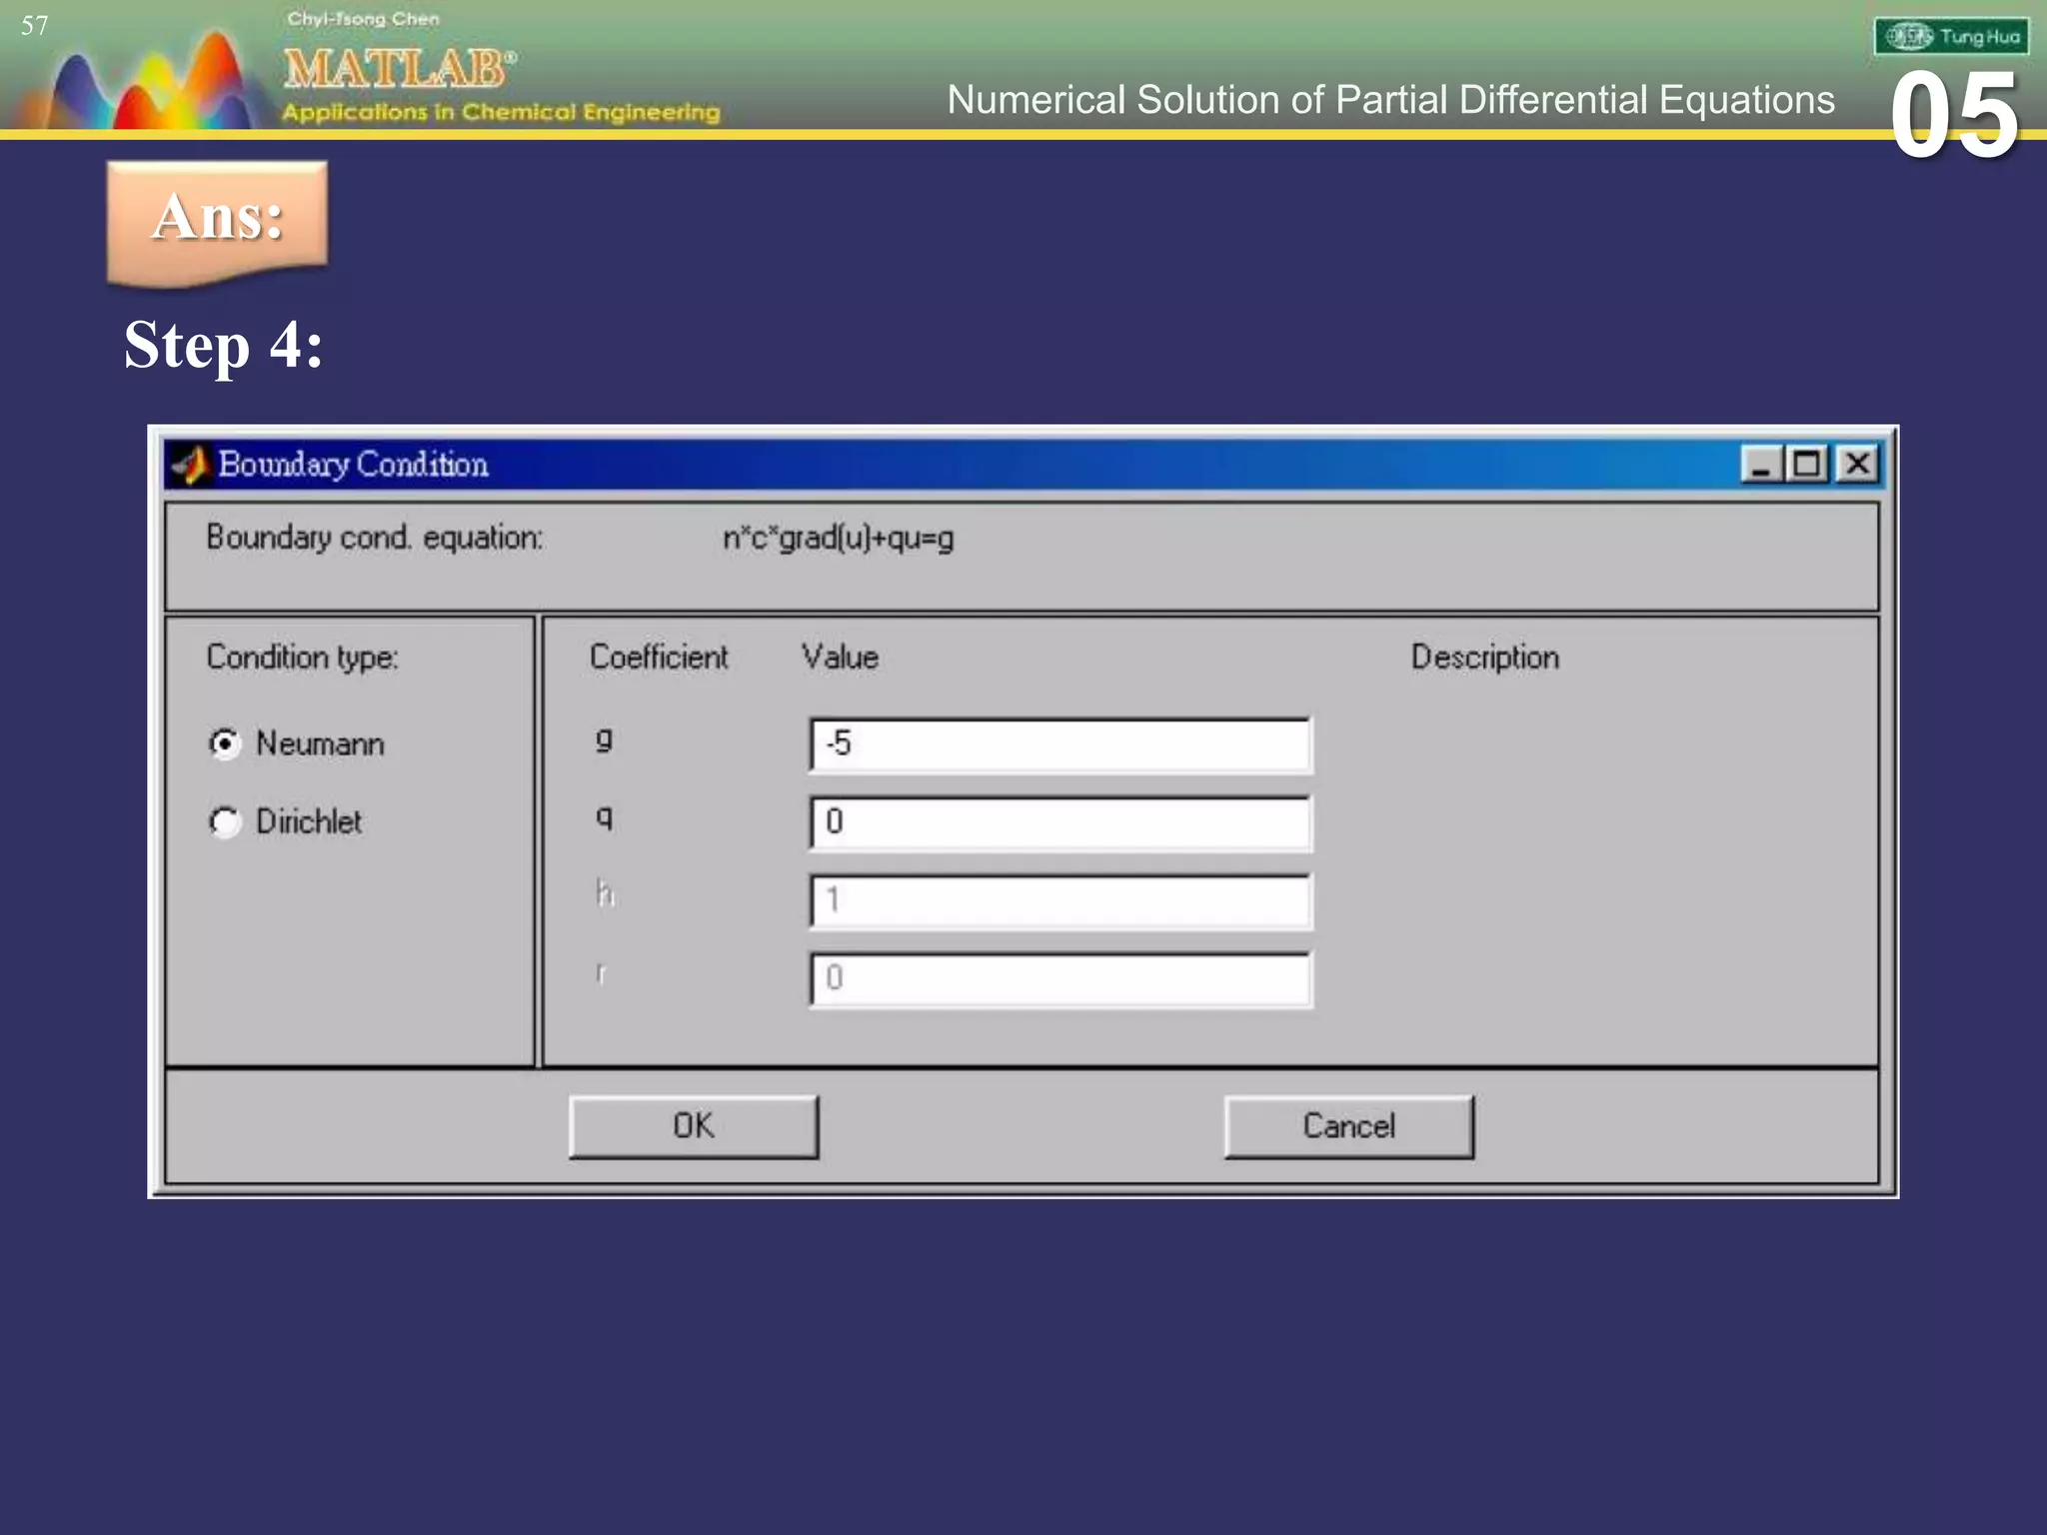Click the Tung Hua logo badge
This screenshot has width=2047, height=1535.
point(1951,37)
